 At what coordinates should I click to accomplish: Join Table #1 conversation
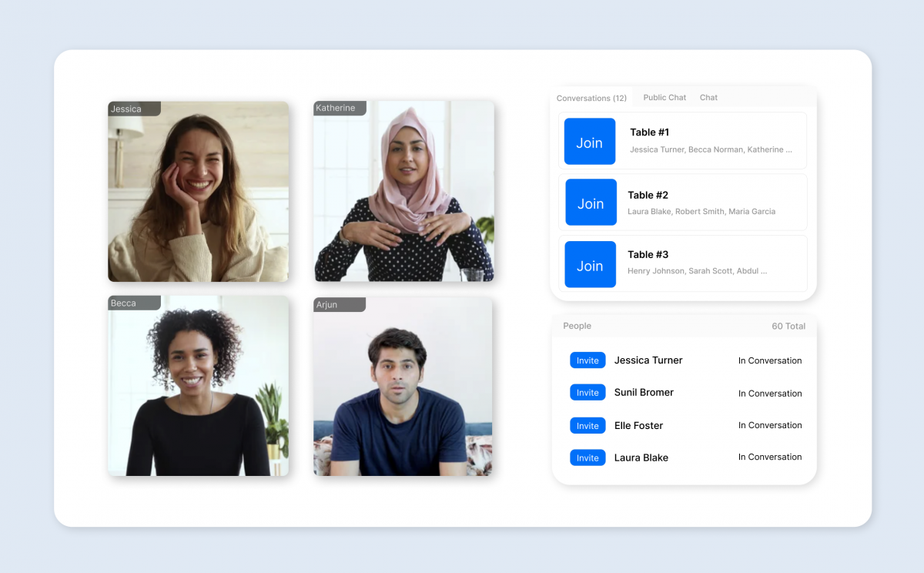point(589,142)
